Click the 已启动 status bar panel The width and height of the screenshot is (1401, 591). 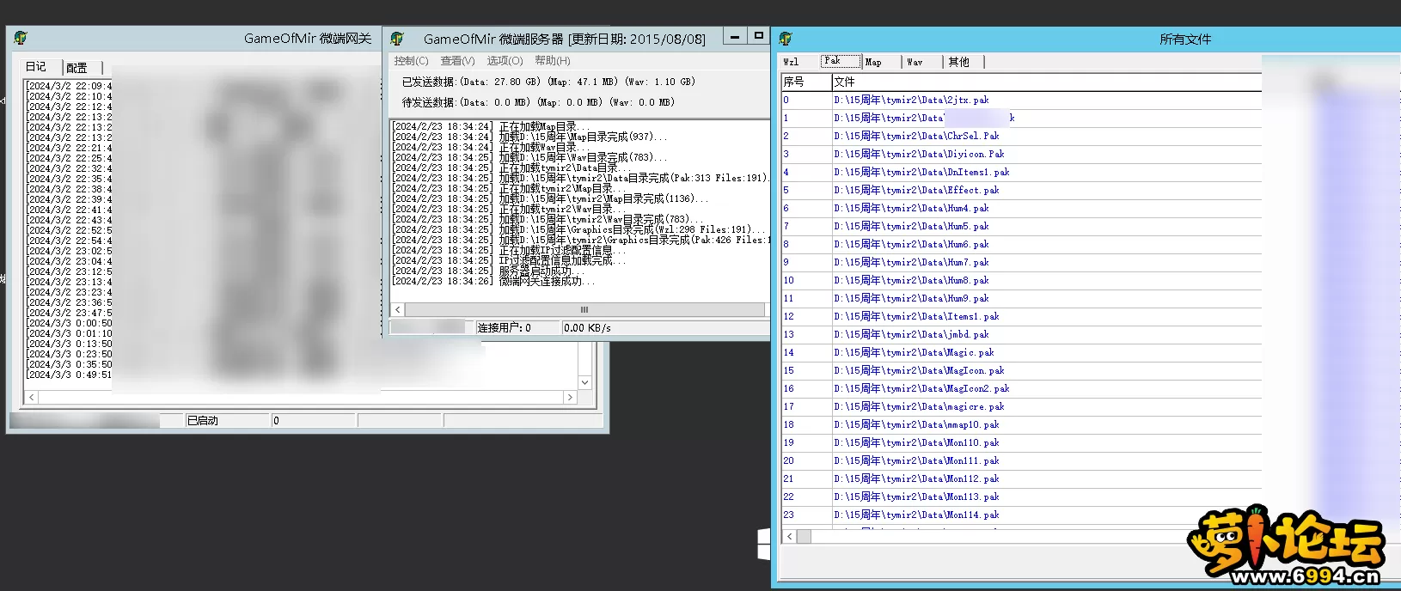point(228,420)
